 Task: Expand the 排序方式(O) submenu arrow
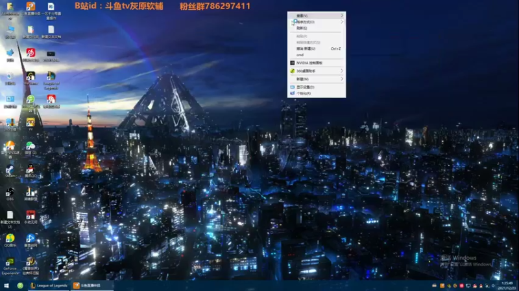(342, 22)
